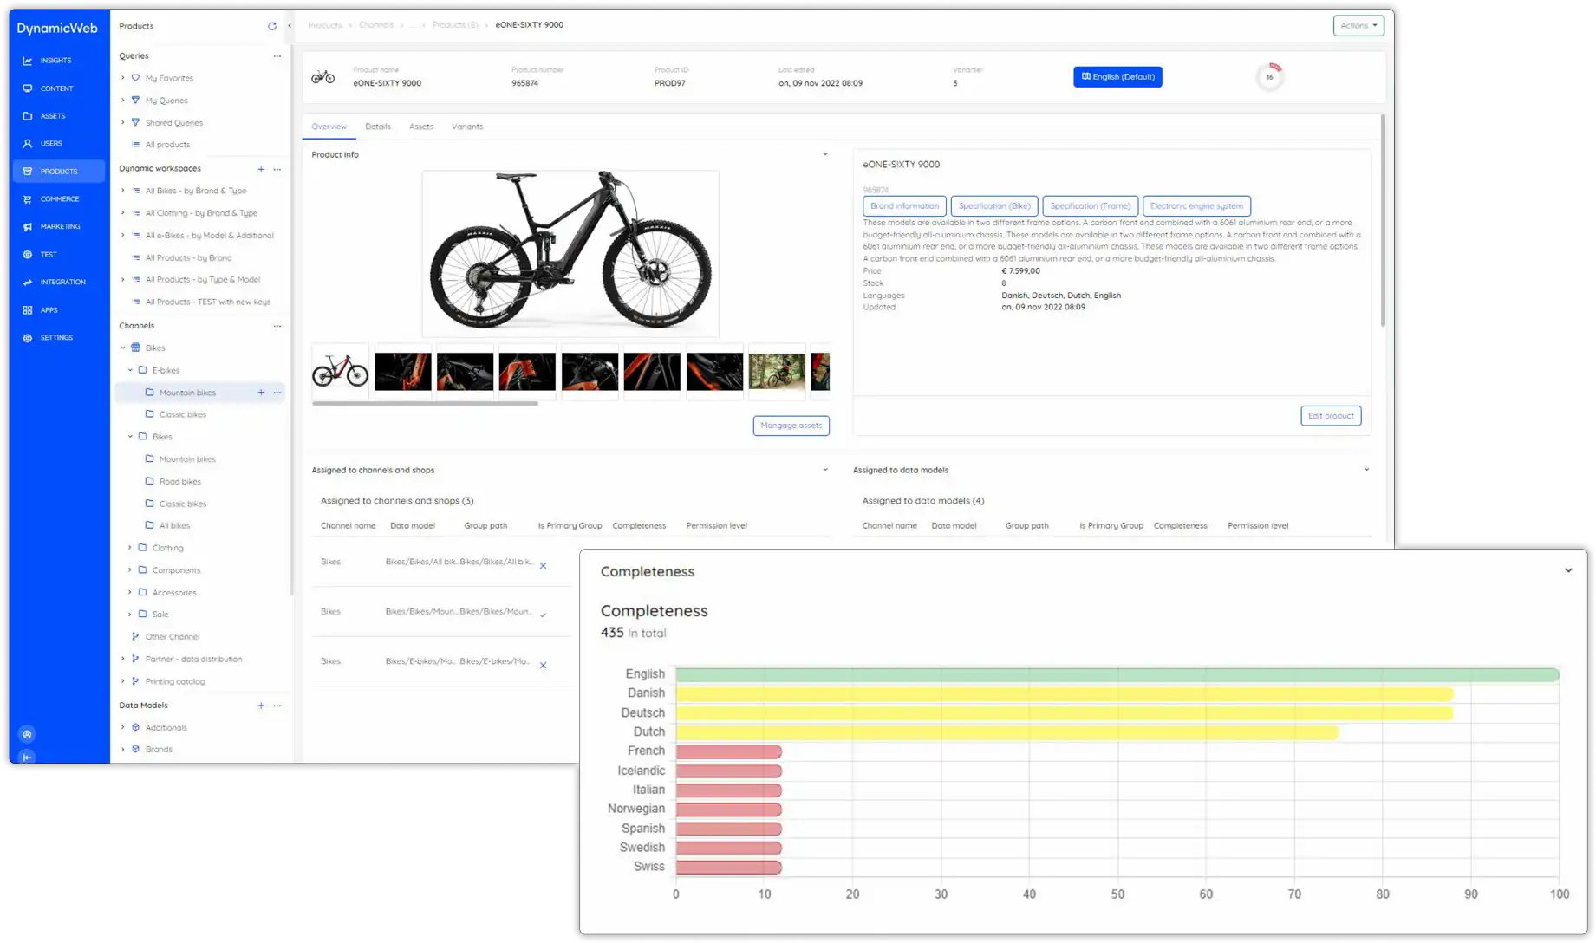
Task: Click the Dutch completeness bar
Action: point(1007,732)
